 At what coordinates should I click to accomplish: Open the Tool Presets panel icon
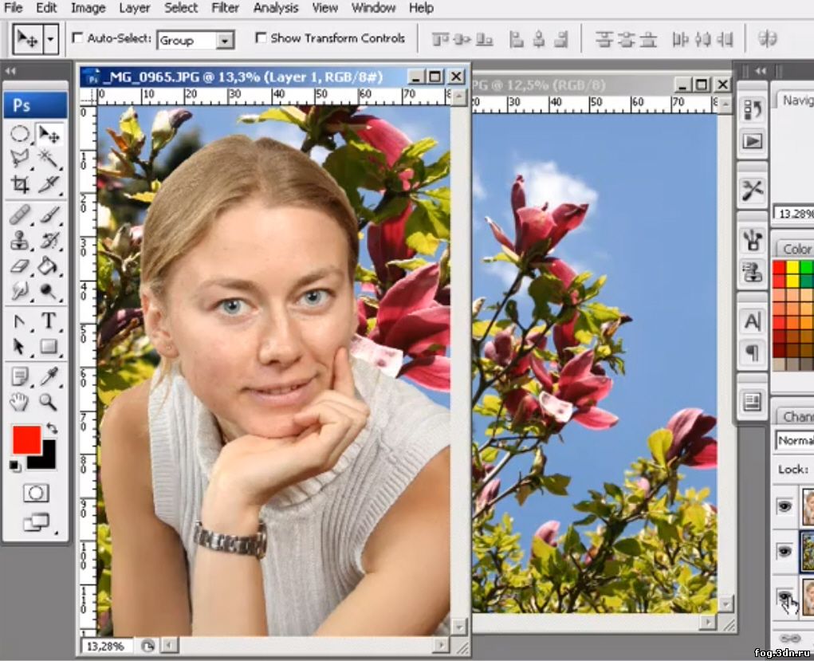[x=753, y=190]
